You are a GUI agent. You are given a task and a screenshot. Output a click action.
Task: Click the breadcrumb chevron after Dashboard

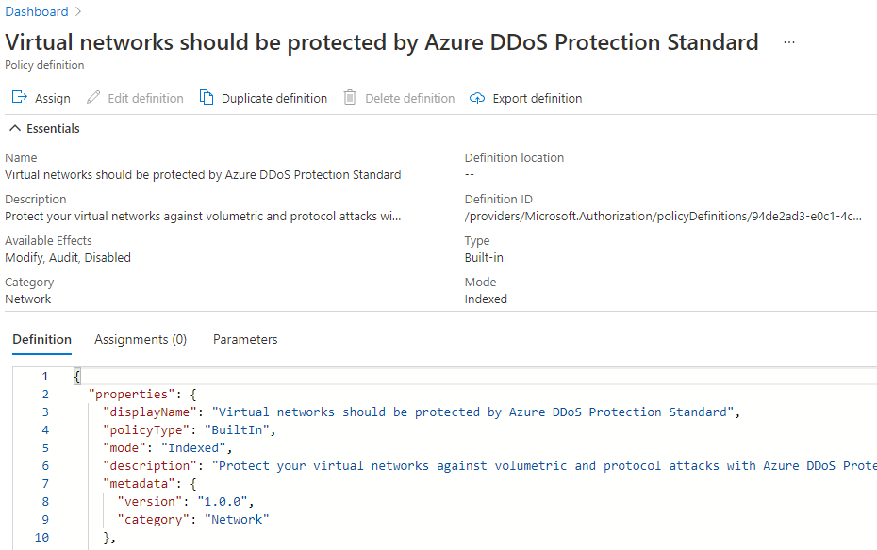[x=78, y=12]
